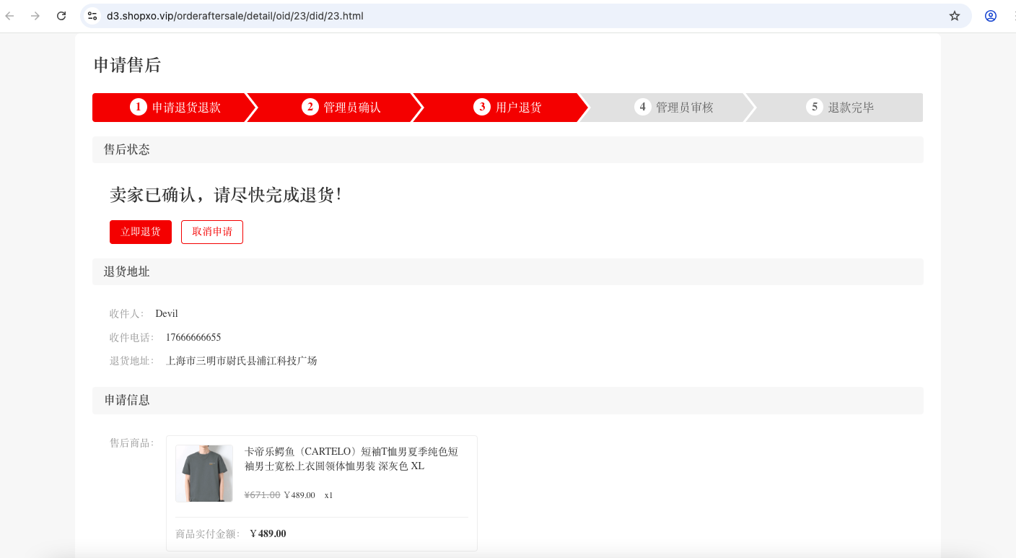Click the quantity x1 text
The width and height of the screenshot is (1016, 558).
[328, 495]
